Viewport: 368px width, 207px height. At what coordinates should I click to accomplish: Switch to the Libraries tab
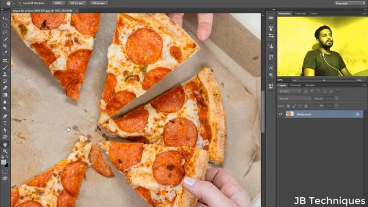(x=310, y=85)
